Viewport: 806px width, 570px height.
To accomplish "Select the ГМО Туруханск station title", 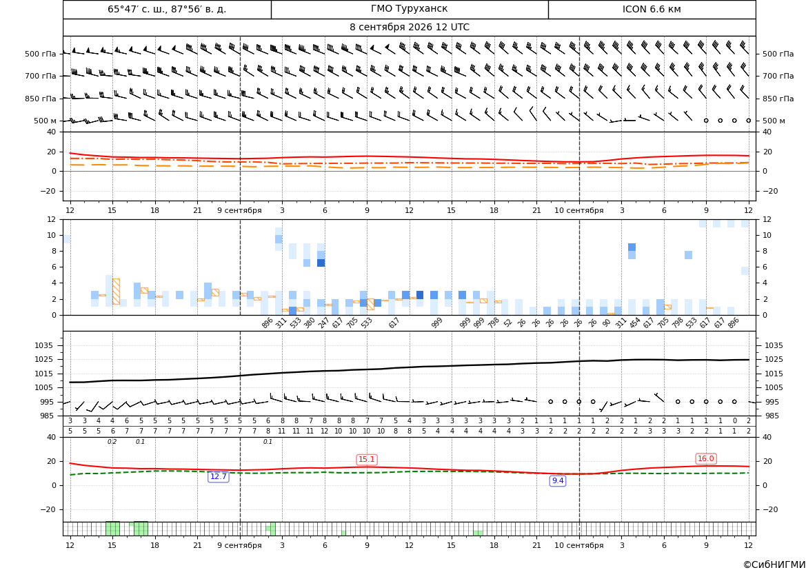I will [x=409, y=9].
